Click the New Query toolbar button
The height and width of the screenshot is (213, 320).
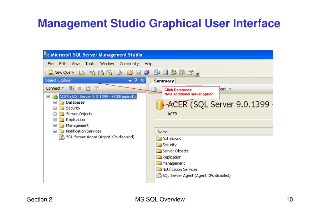click(x=61, y=72)
